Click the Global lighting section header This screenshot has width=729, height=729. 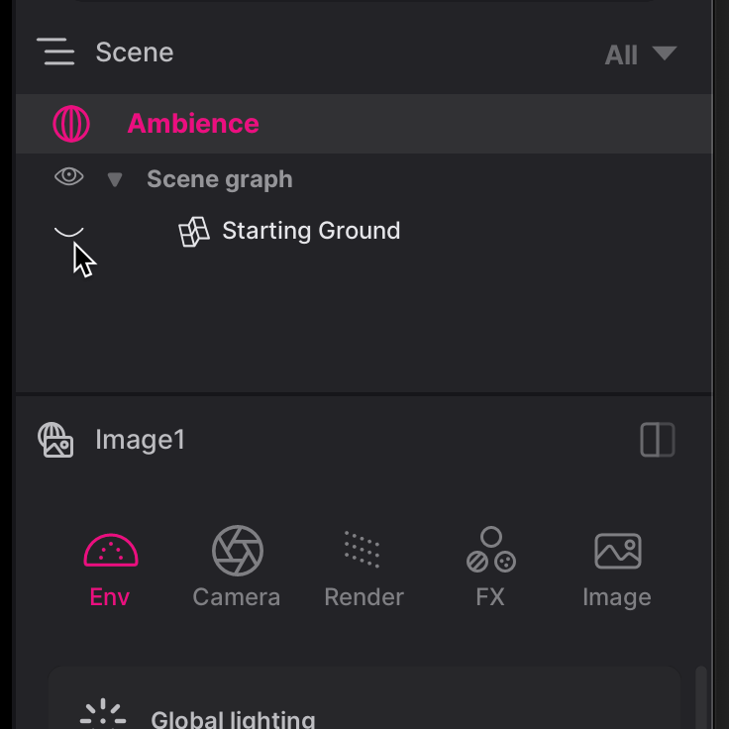(233, 719)
